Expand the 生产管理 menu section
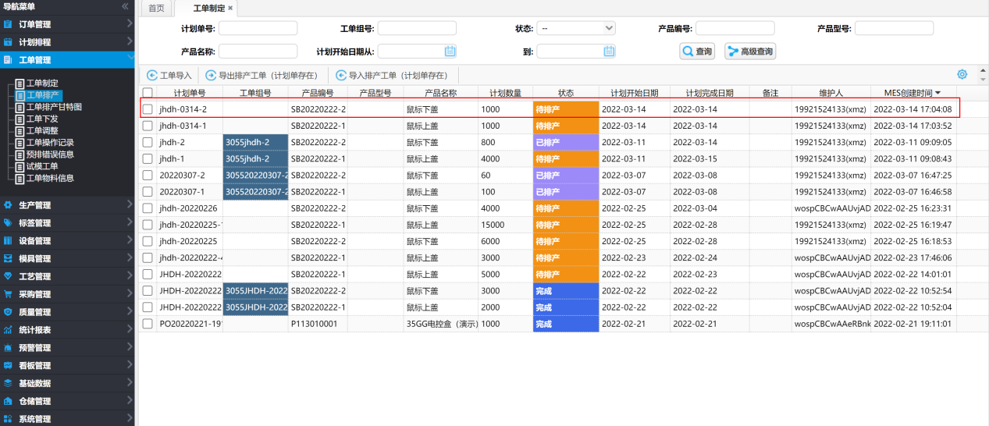The height and width of the screenshot is (426, 989). (129, 205)
